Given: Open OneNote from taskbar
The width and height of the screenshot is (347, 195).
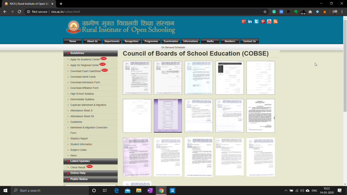Looking at the screenshot, I should [x=150, y=190].
